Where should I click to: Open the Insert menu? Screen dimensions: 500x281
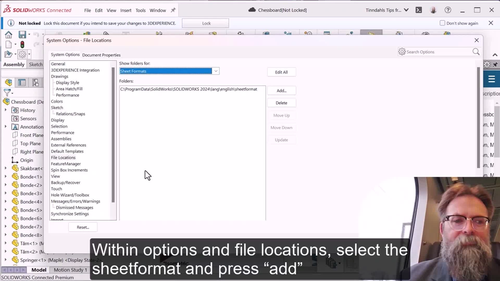[x=126, y=10]
